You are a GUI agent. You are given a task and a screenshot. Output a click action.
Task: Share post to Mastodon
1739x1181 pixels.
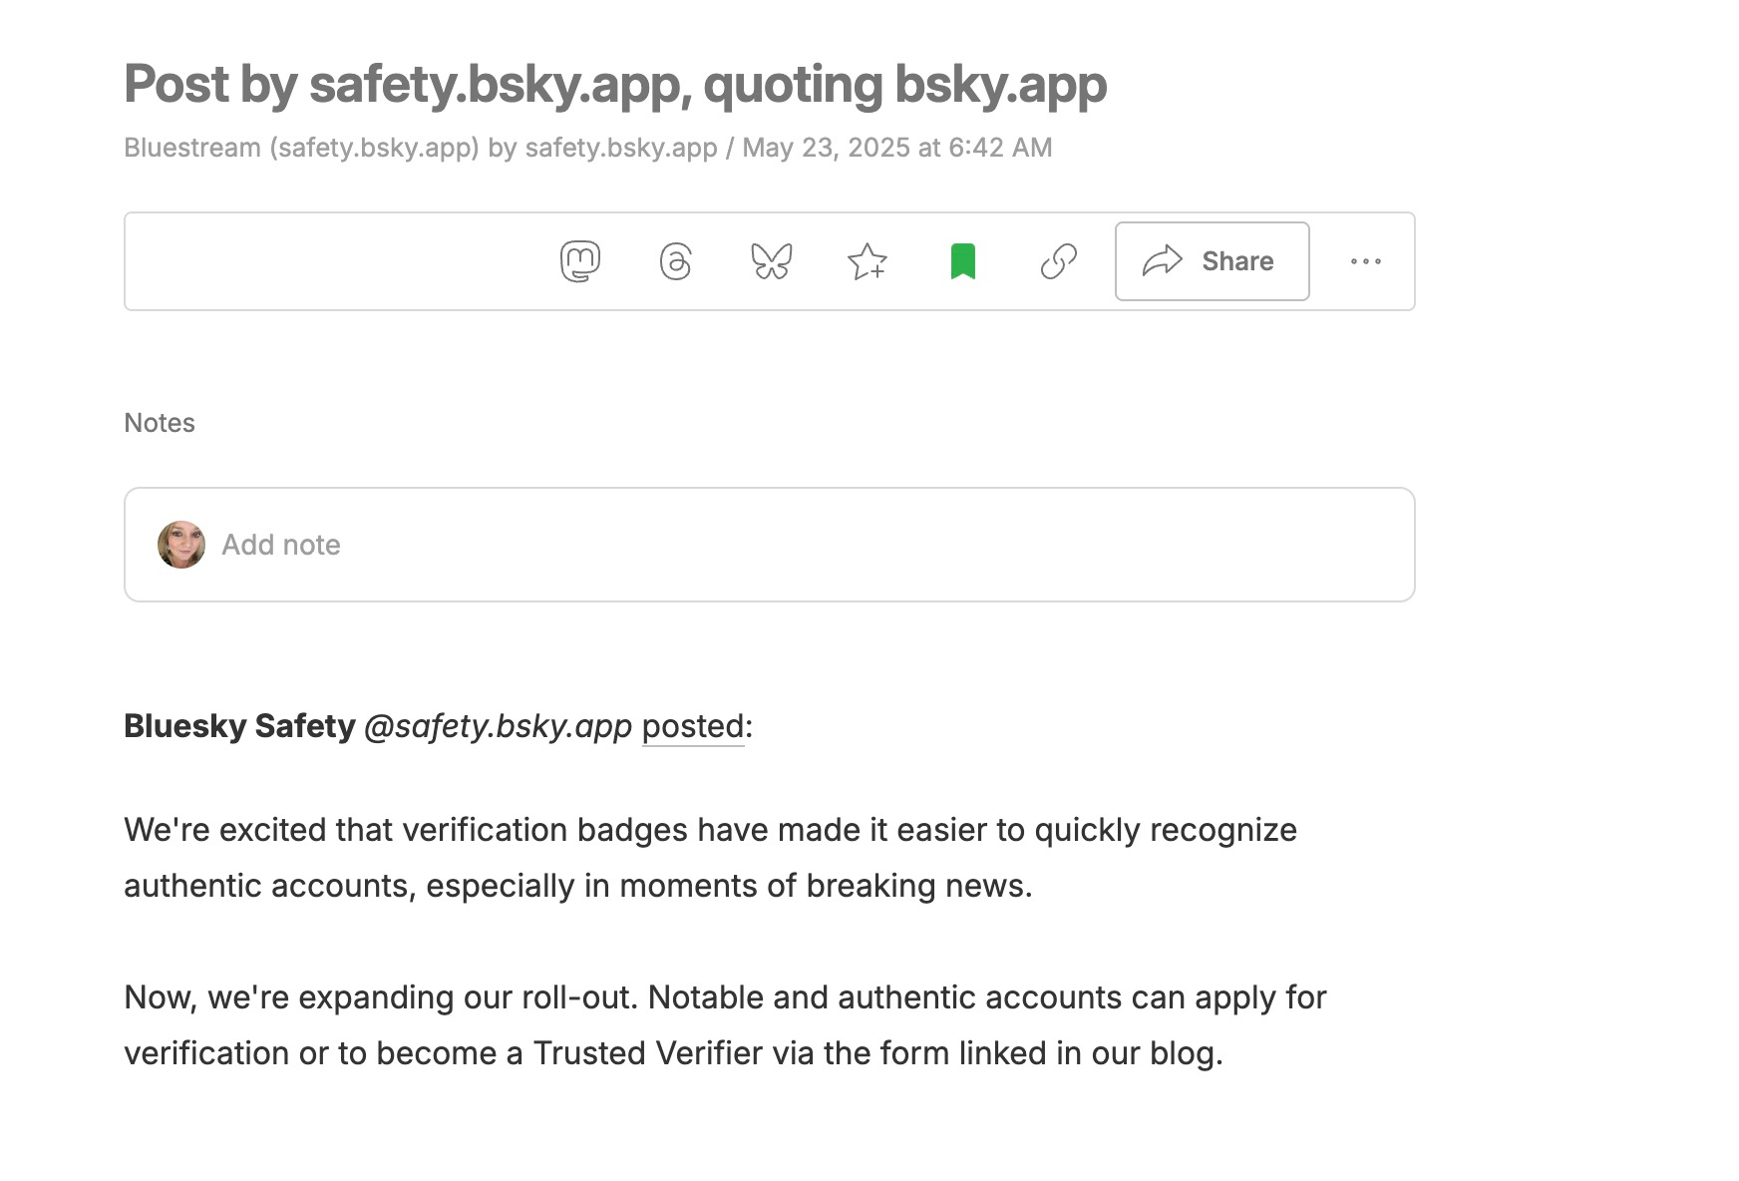point(580,261)
